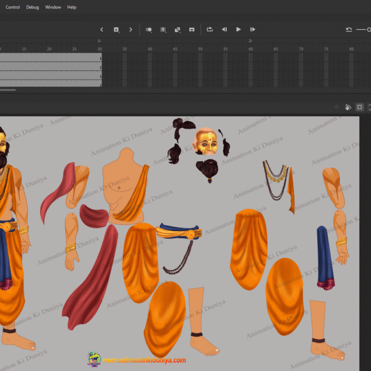Toggle the Loop playback icon
The height and width of the screenshot is (371, 371).
click(x=210, y=29)
